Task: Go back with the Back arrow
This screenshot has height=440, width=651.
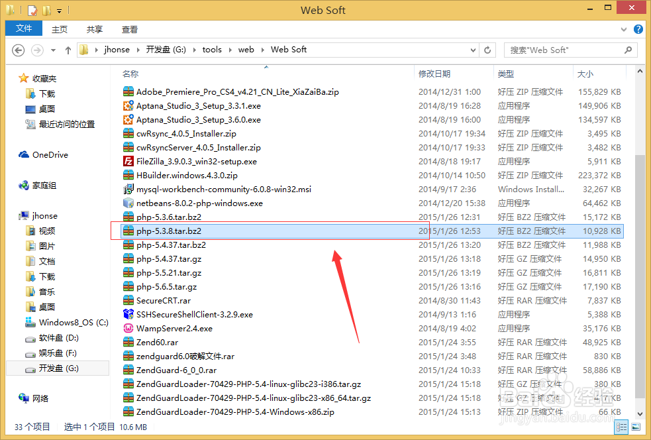Action: pos(18,50)
